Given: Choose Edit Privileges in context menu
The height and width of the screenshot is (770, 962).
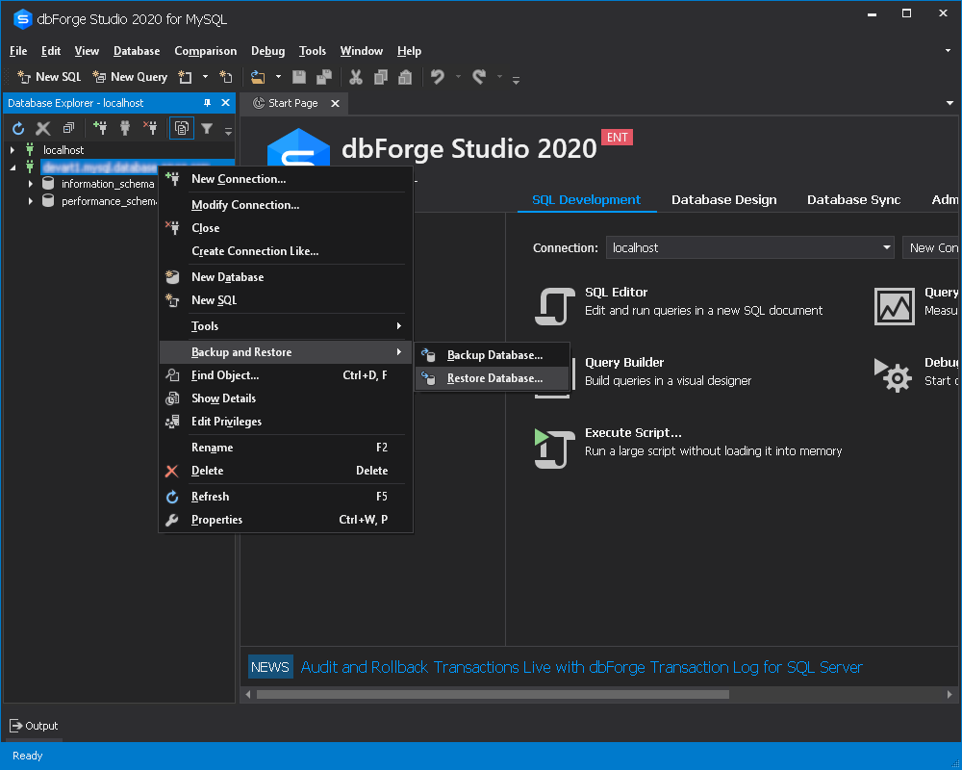Looking at the screenshot, I should 286,422.
